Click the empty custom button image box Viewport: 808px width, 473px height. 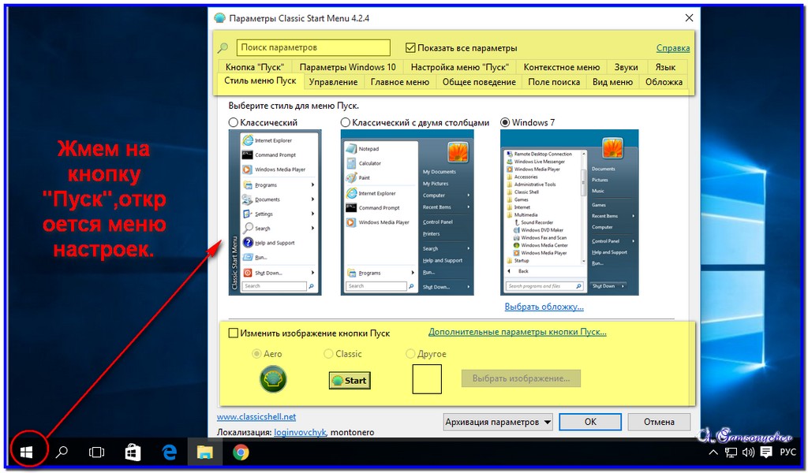[x=427, y=379]
